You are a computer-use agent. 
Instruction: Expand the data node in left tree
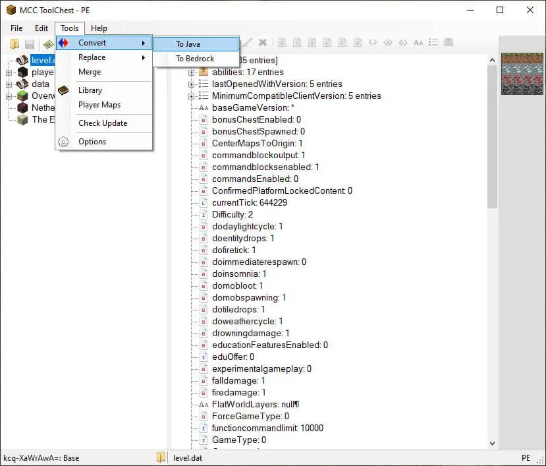coord(9,84)
